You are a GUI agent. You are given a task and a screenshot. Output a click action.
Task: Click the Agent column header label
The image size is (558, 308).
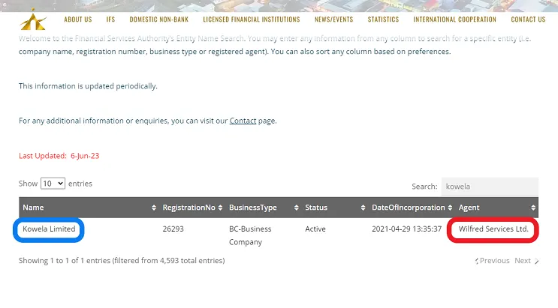[x=469, y=208]
